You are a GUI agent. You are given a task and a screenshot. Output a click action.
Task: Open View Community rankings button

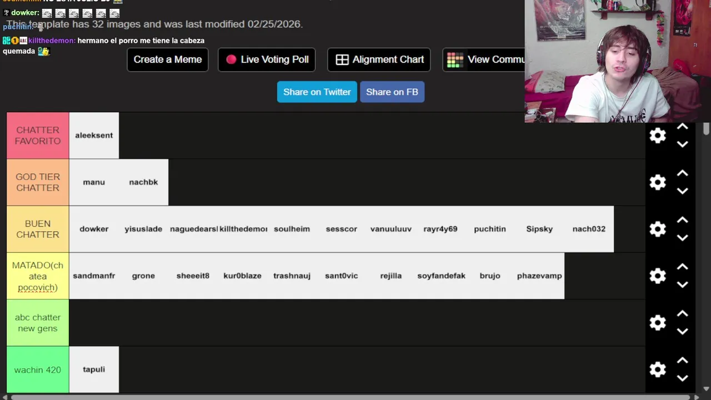[484, 59]
